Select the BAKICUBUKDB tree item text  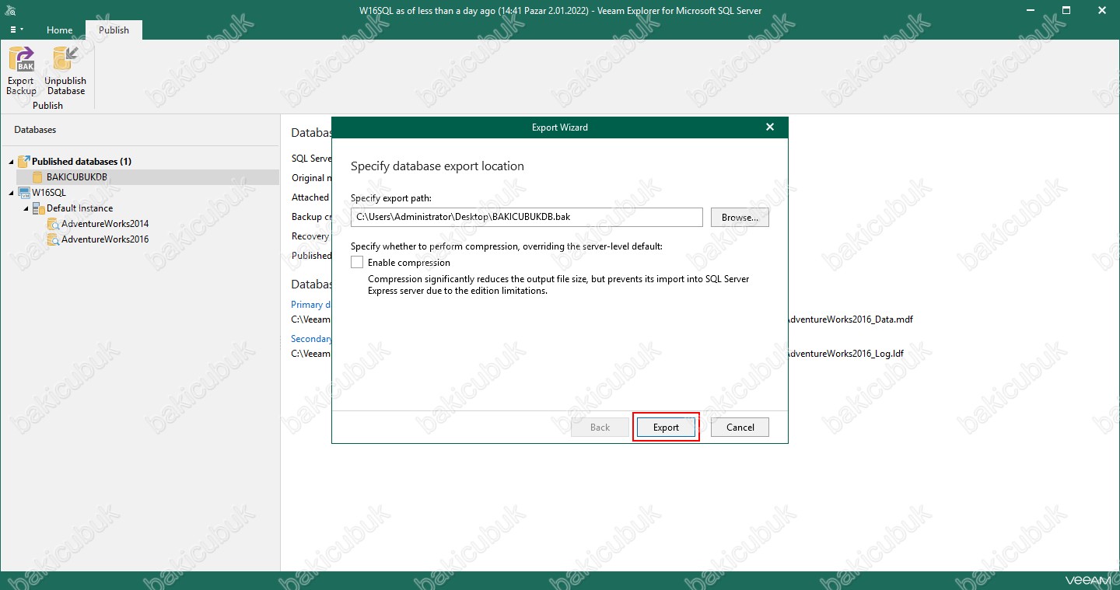click(x=77, y=177)
